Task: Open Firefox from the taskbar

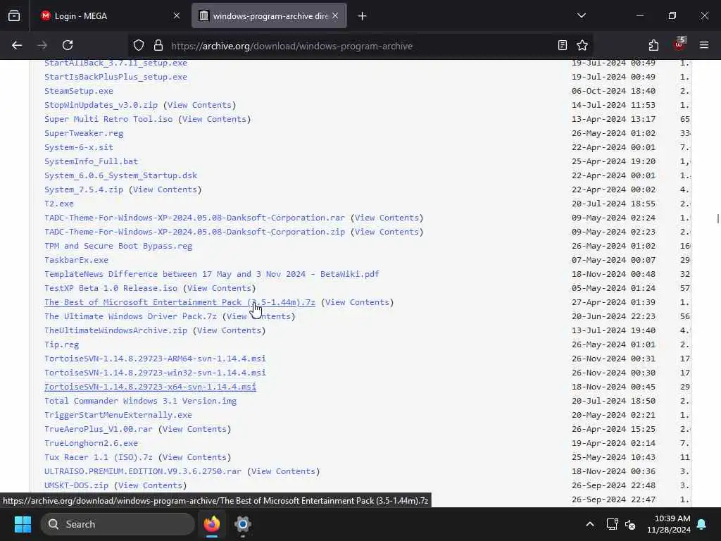Action: click(x=212, y=524)
